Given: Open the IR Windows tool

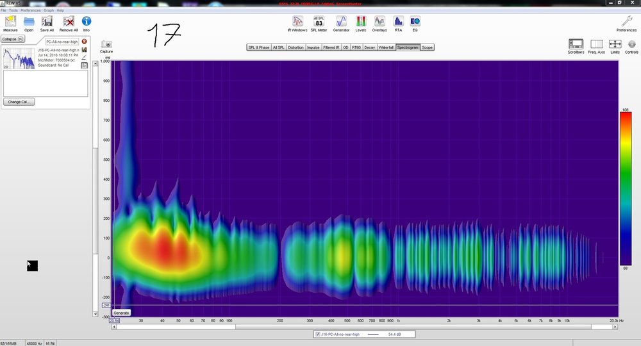Looking at the screenshot, I should tap(297, 22).
